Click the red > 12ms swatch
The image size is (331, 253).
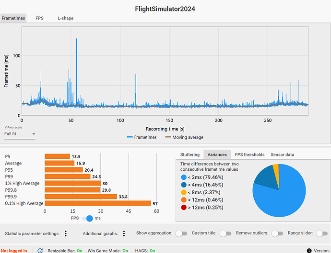pyautogui.click(x=184, y=208)
